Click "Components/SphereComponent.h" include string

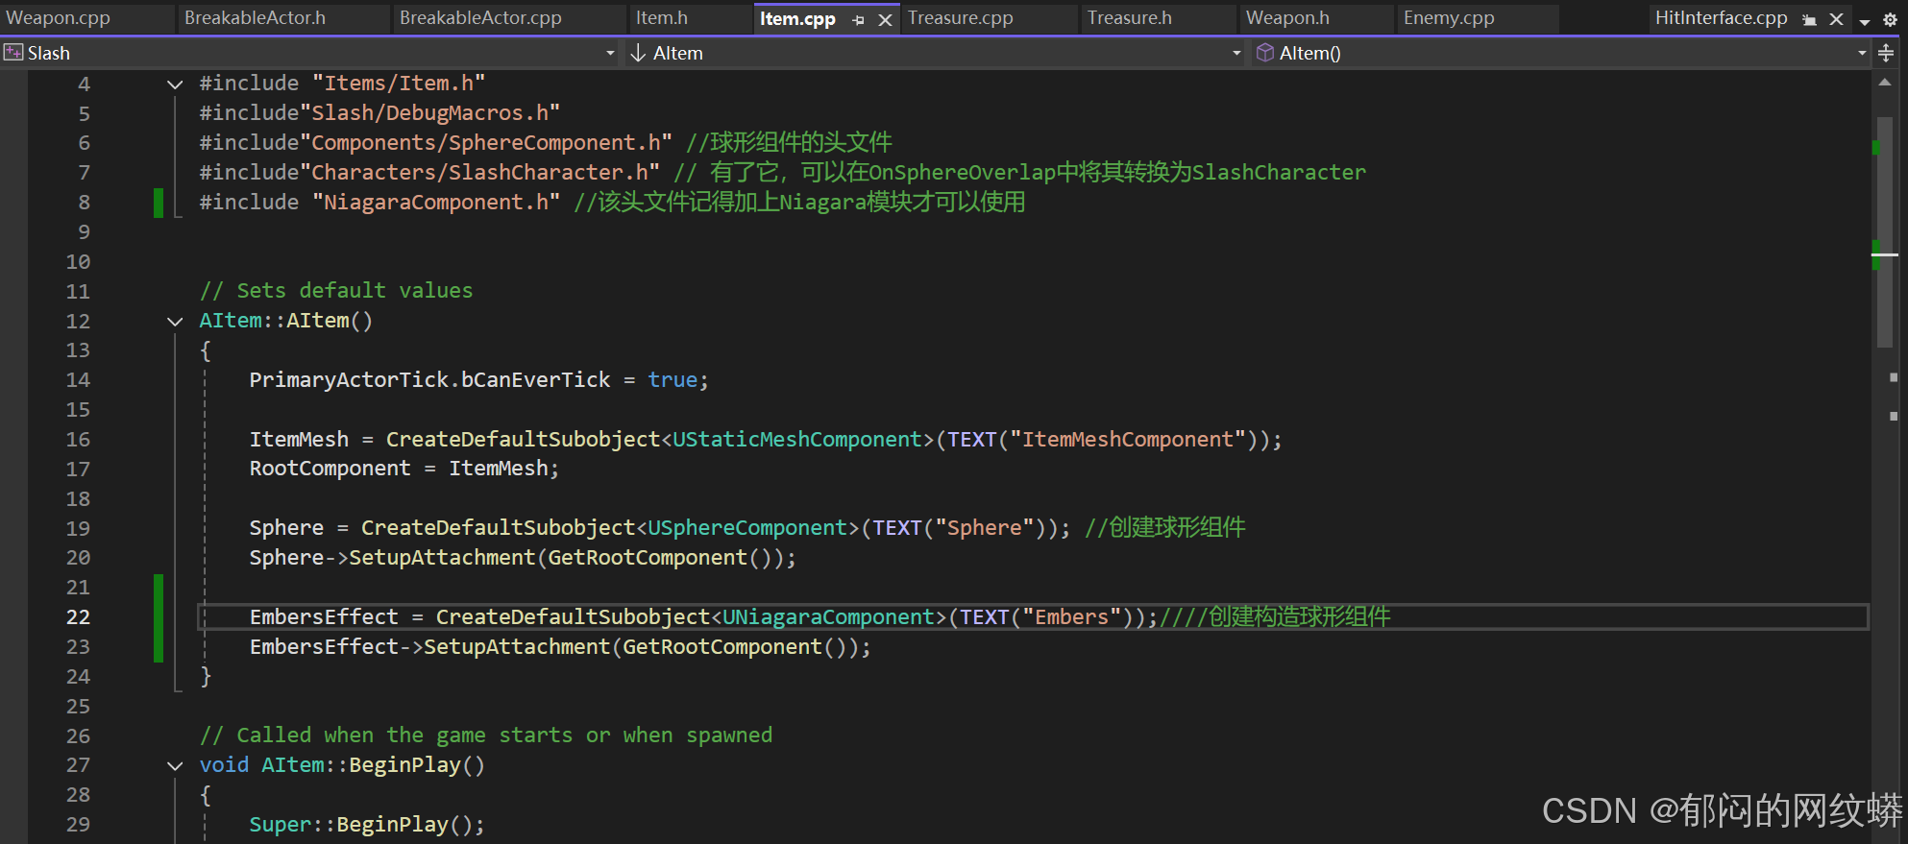click(485, 143)
